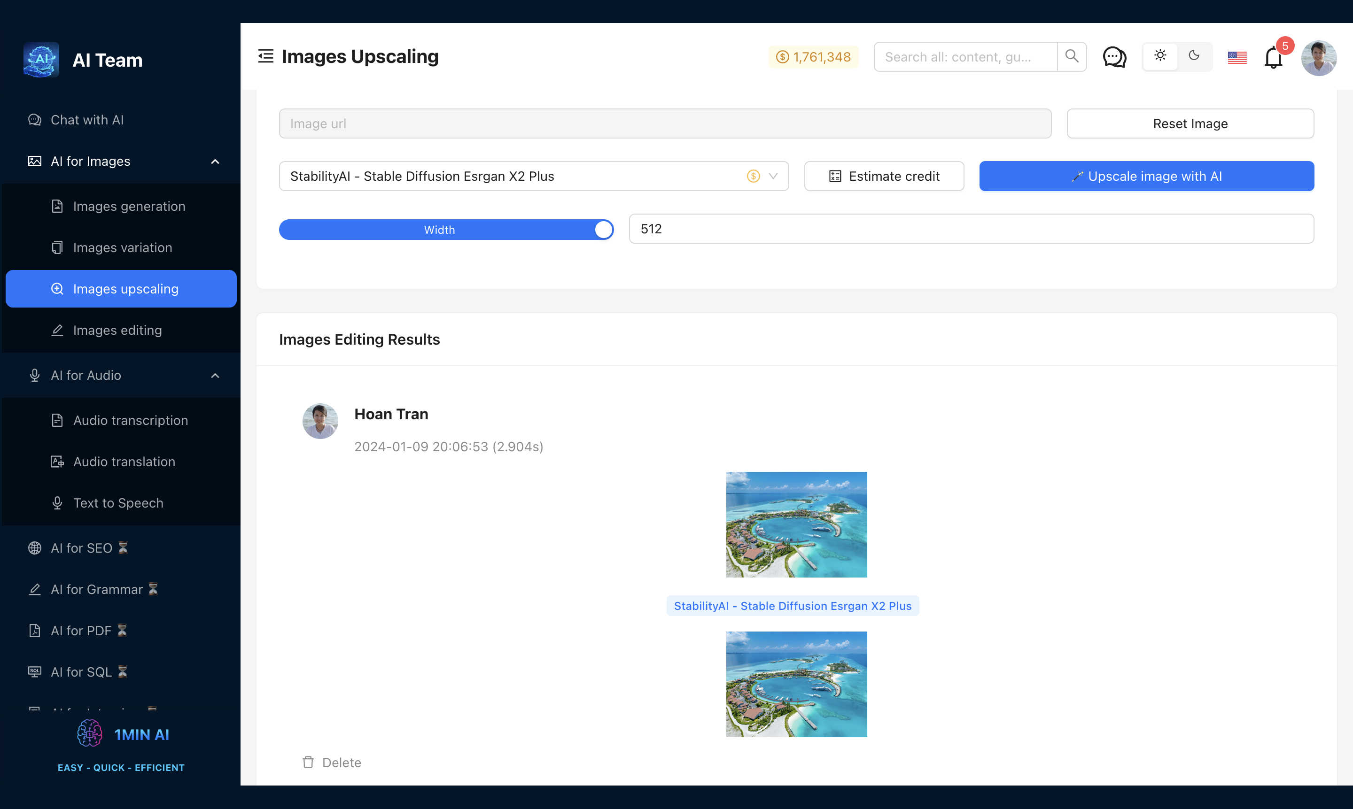Collapse the AI for Audio section
1353x809 pixels.
point(215,376)
